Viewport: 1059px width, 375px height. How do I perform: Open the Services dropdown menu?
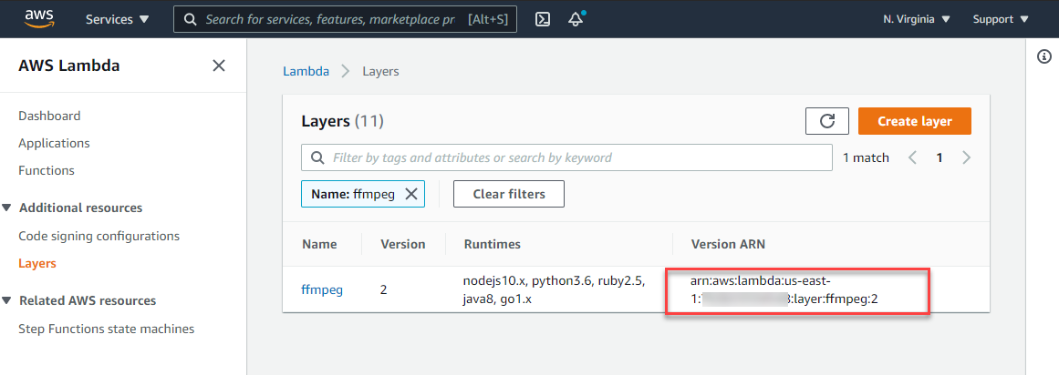point(118,19)
